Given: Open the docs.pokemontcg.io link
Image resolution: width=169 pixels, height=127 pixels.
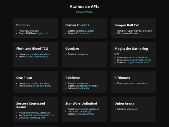Looking at the screenshot, I should (88, 86).
